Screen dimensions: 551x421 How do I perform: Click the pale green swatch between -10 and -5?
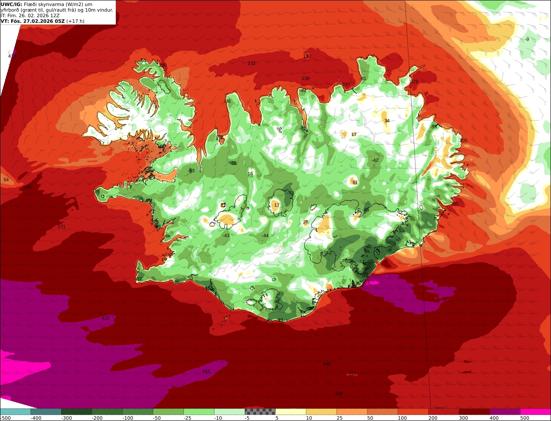(229, 412)
